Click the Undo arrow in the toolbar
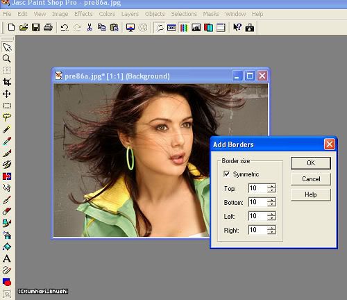 point(65,28)
